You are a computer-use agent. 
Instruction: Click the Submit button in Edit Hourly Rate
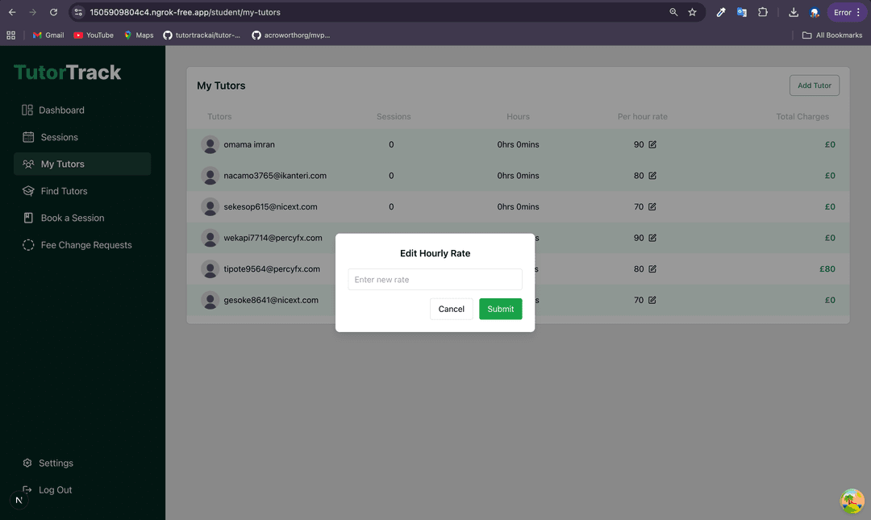501,309
